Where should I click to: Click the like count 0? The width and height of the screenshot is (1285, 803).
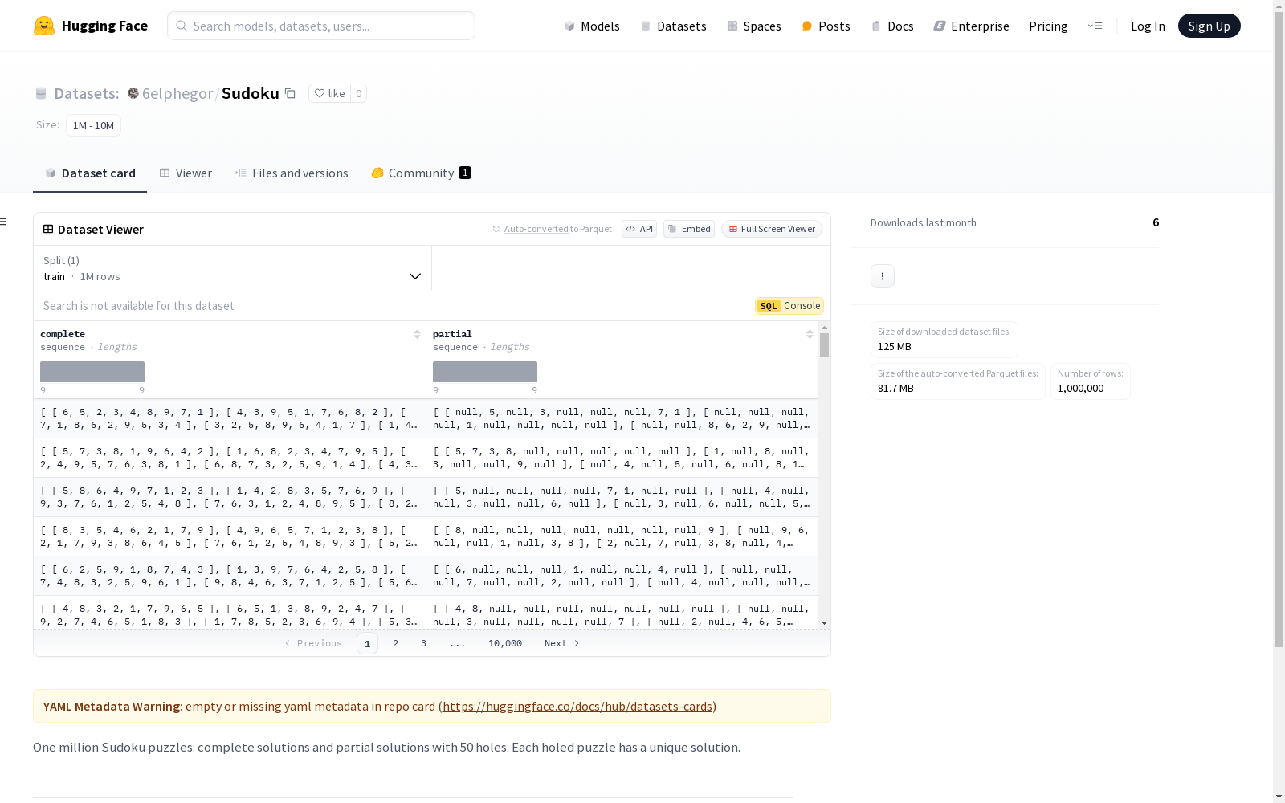[x=359, y=93]
